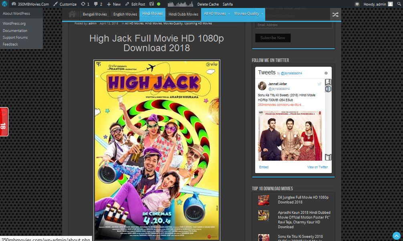The image size is (403, 241).
Task: Open the Bengali Movies menu item
Action: 95,14
